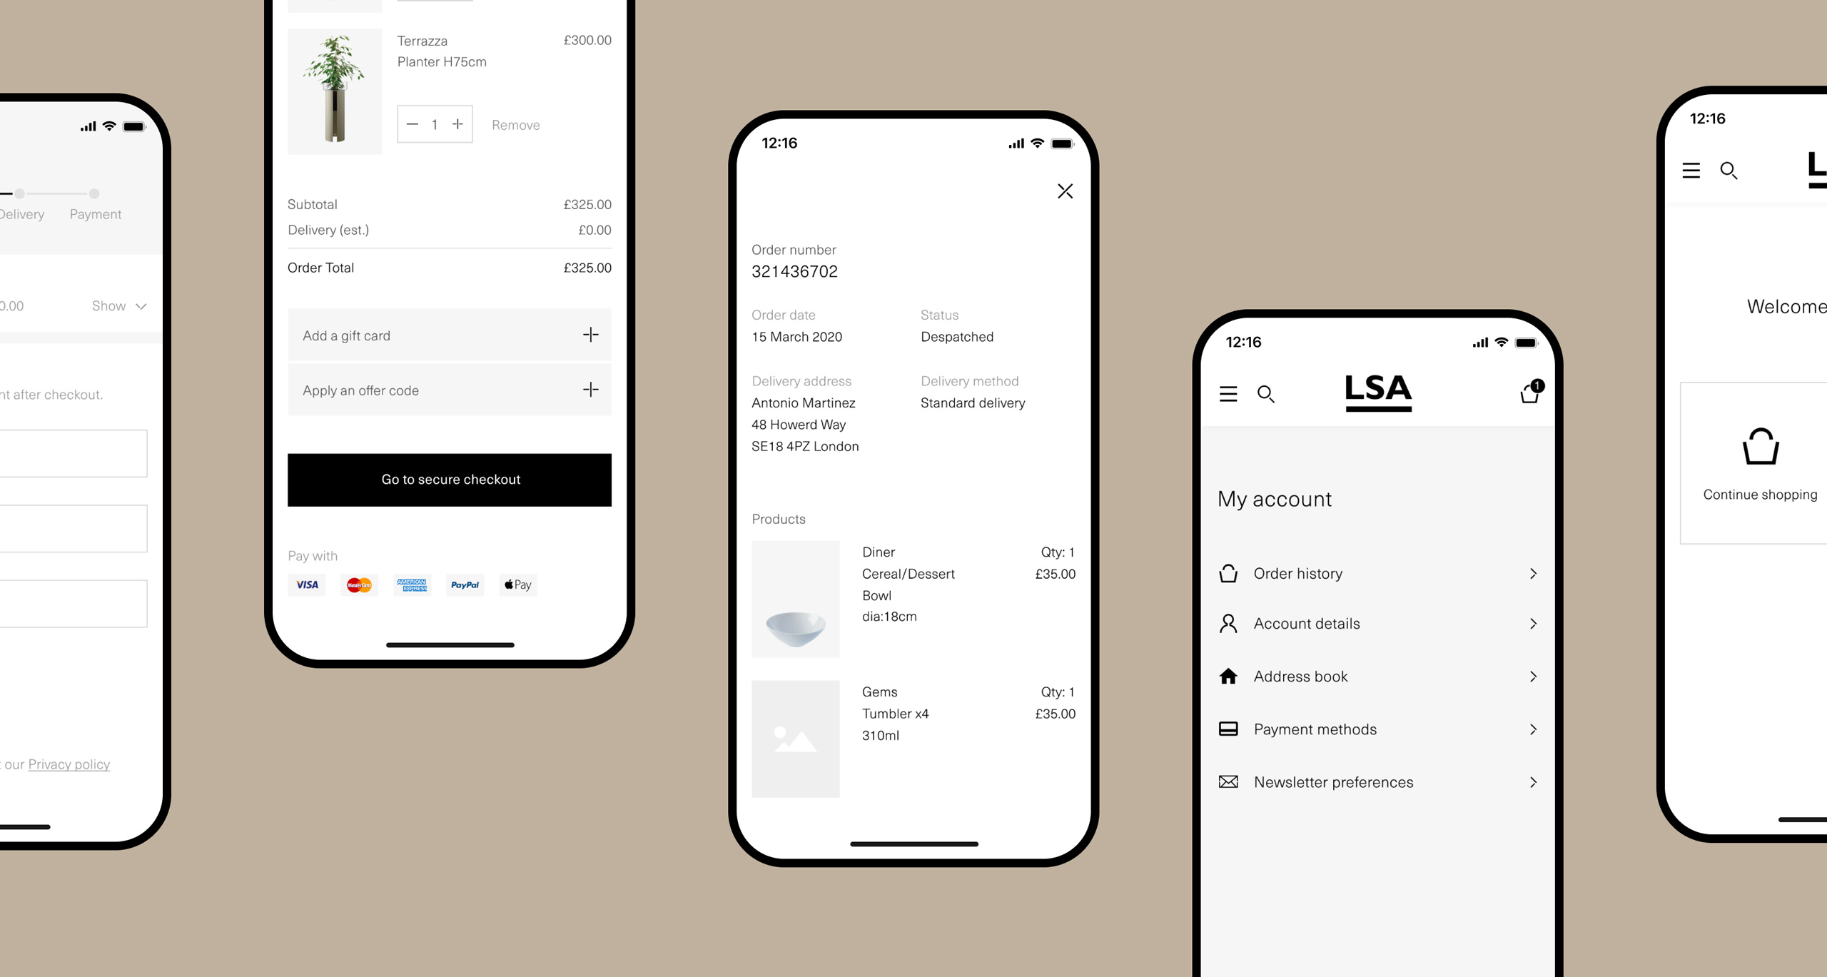Open the search icon on LSA account
This screenshot has height=977, width=1827.
pos(1266,394)
